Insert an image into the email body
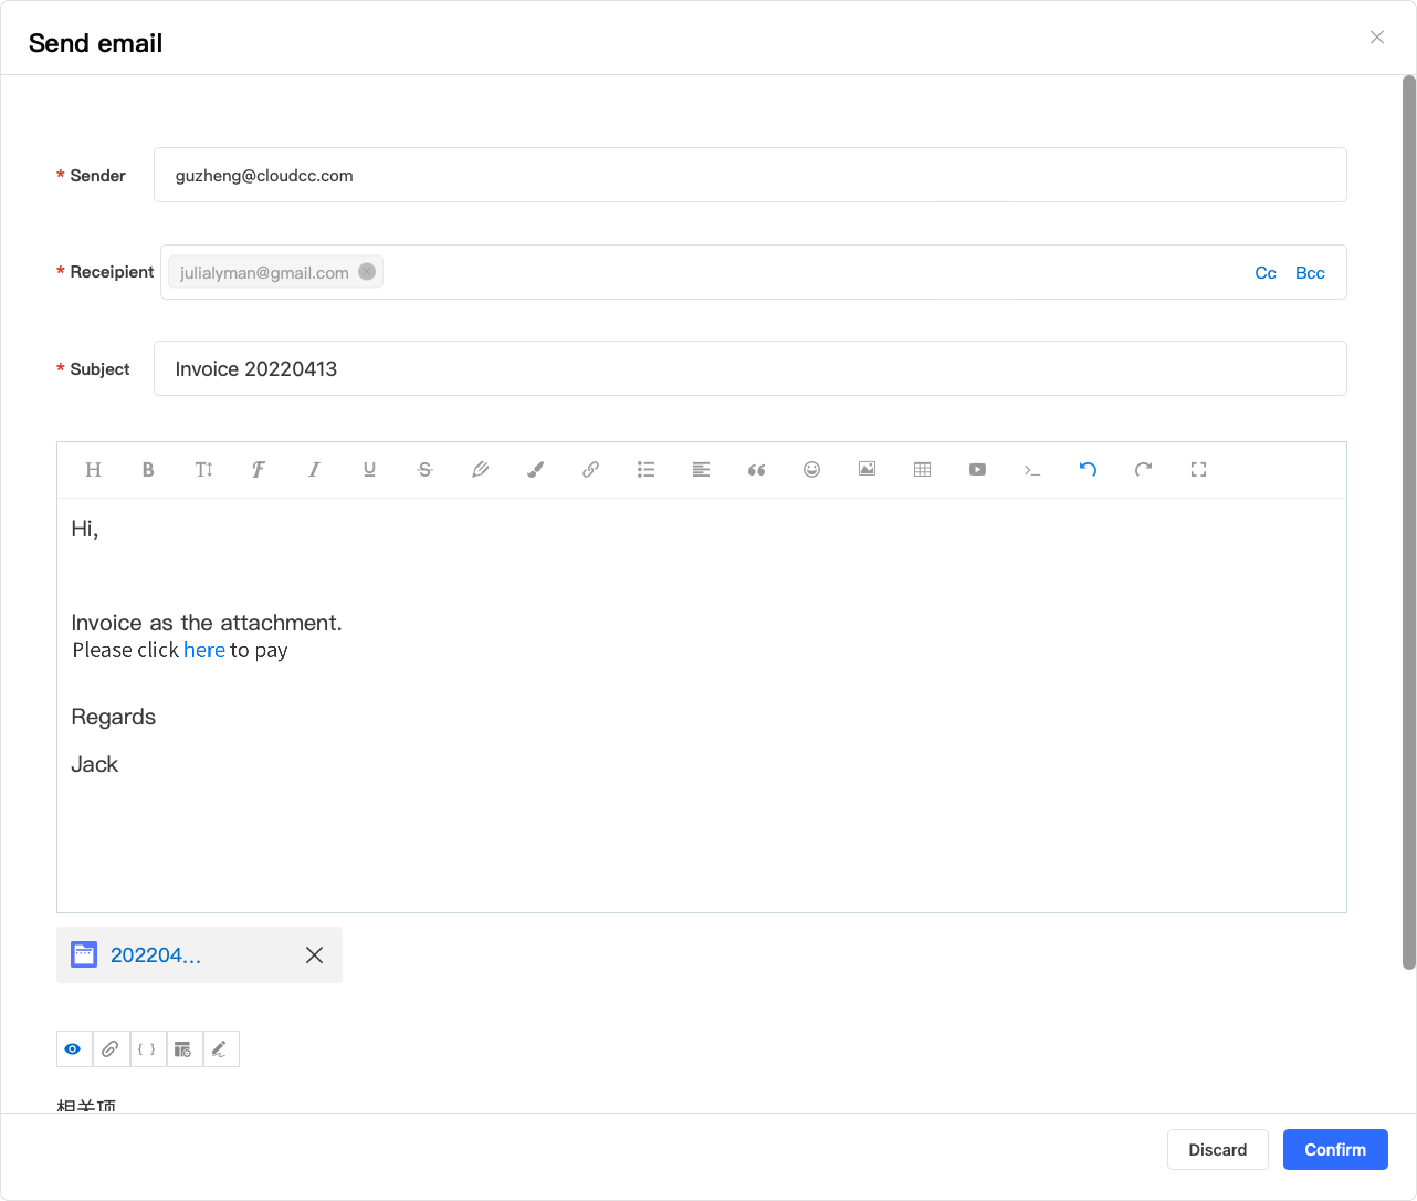 tap(867, 469)
